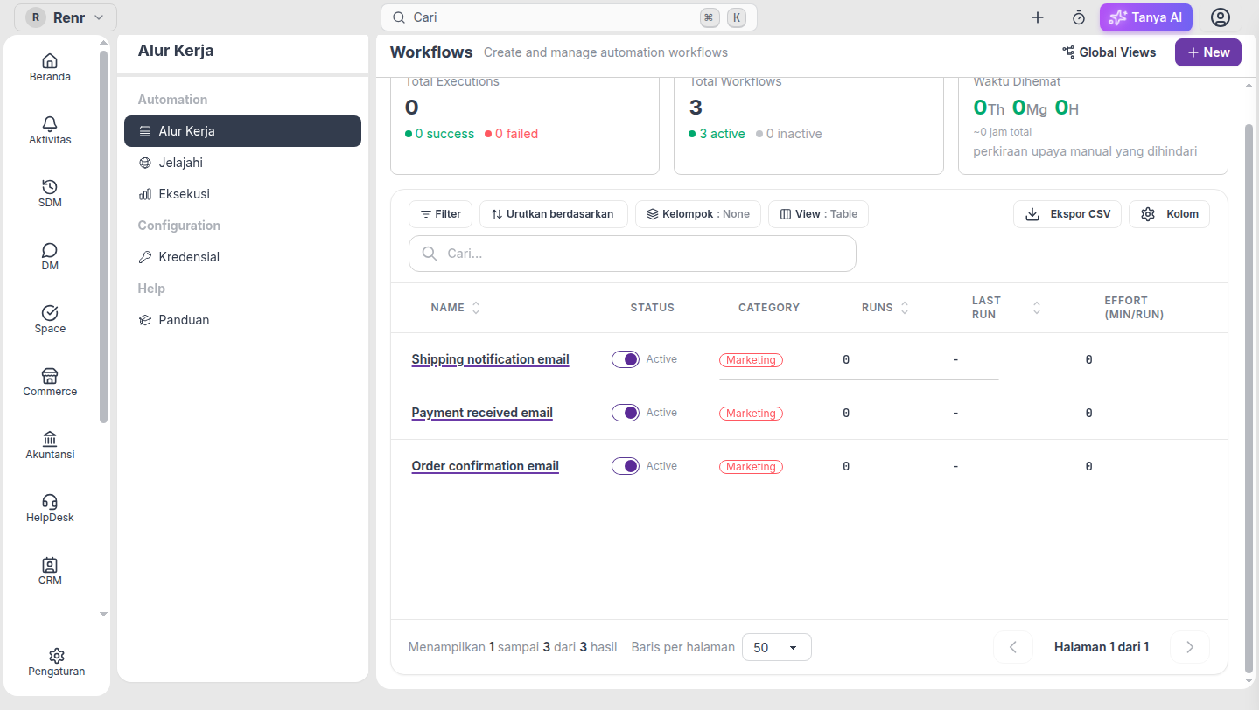Open the rows per page dropdown
Viewport: 1259px width, 710px height.
pyautogui.click(x=777, y=647)
